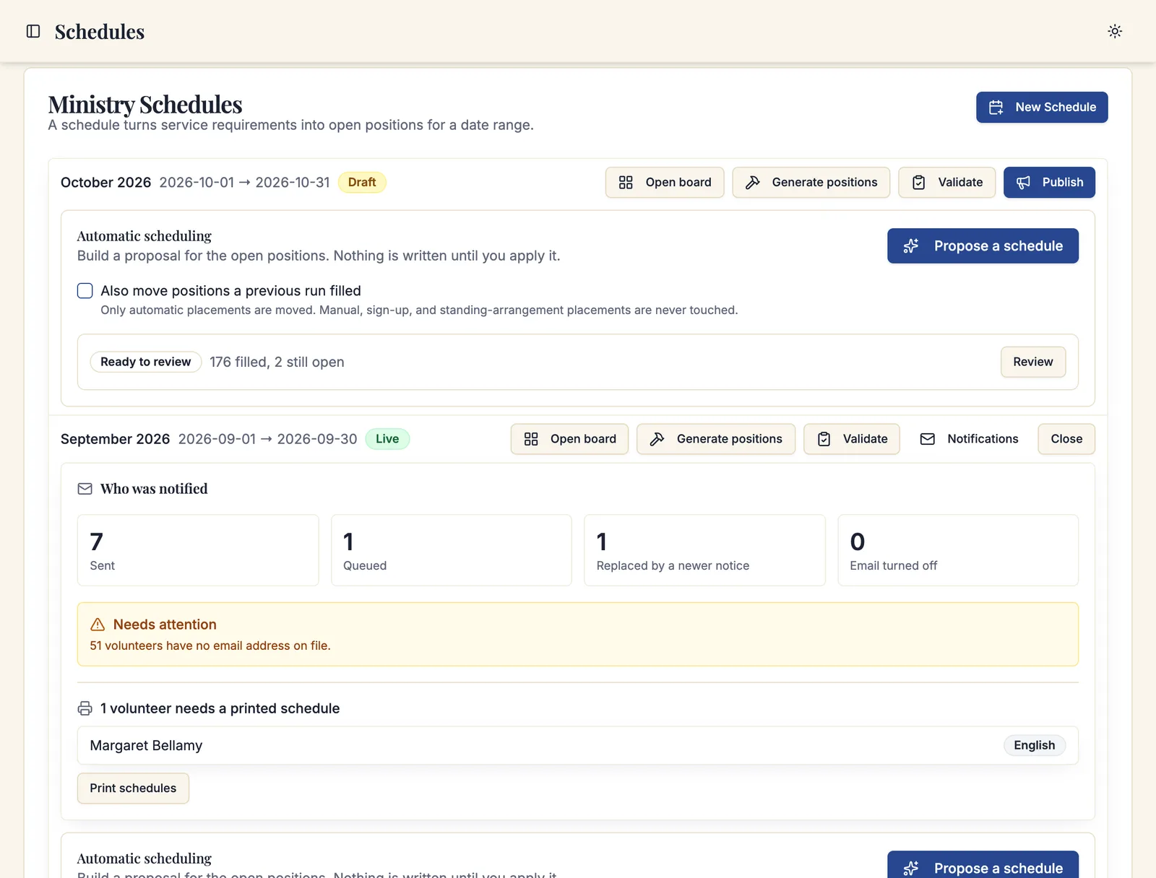
Task: Close the September 2026 schedule
Action: point(1066,439)
